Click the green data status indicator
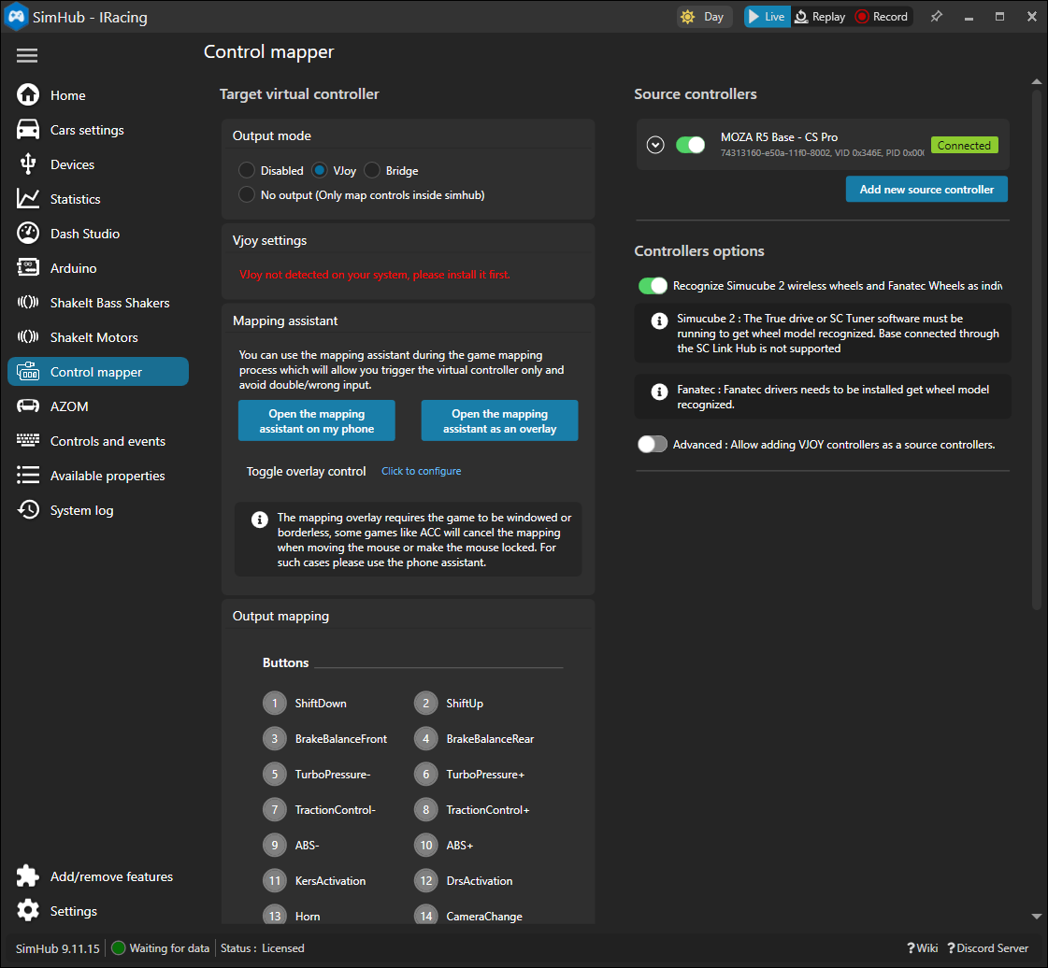1048x968 pixels. 119,948
